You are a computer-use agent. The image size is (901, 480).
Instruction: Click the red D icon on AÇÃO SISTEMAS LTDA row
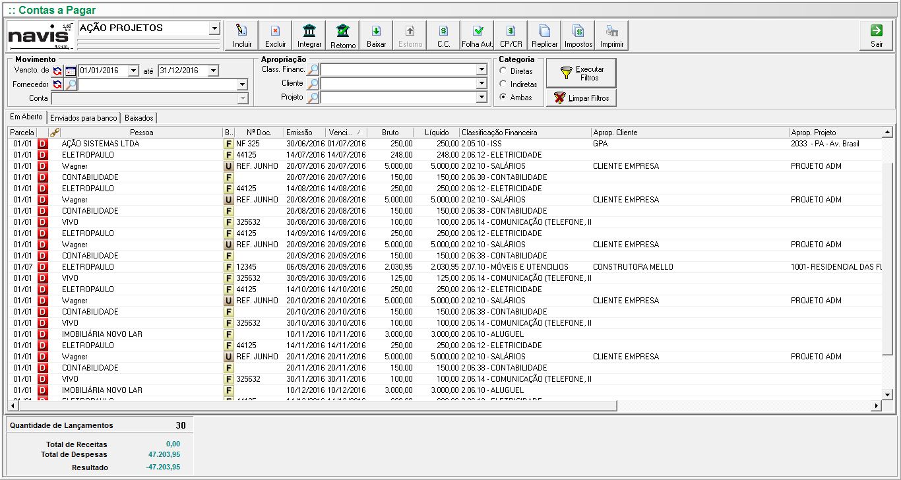43,144
